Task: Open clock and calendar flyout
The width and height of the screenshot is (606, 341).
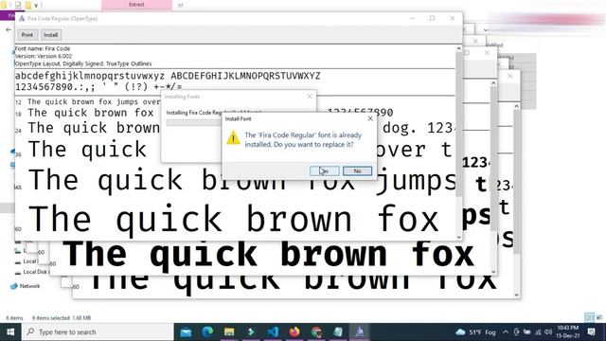Action: 568,332
